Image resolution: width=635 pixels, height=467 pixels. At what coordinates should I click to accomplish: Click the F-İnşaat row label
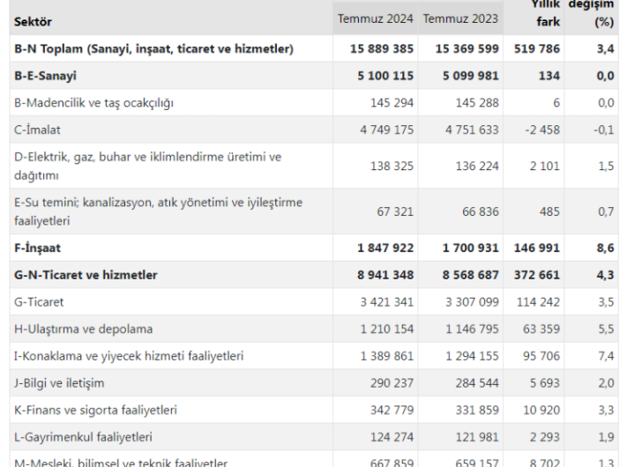click(37, 248)
